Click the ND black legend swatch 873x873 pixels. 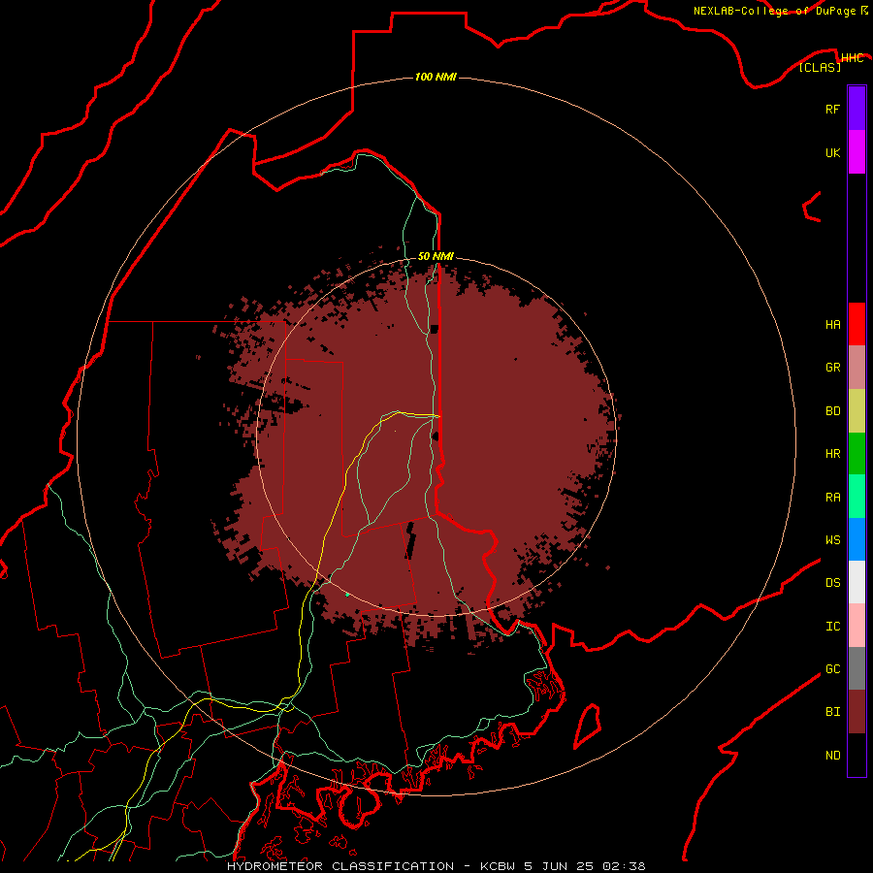(857, 755)
